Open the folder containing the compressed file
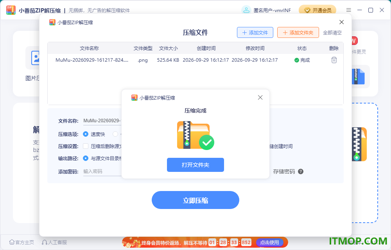Image resolution: width=391 pixels, height=250 pixels. point(195,165)
